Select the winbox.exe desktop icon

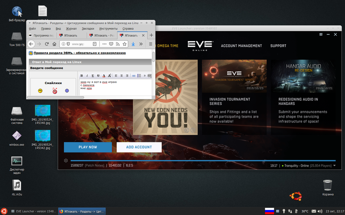[17, 139]
